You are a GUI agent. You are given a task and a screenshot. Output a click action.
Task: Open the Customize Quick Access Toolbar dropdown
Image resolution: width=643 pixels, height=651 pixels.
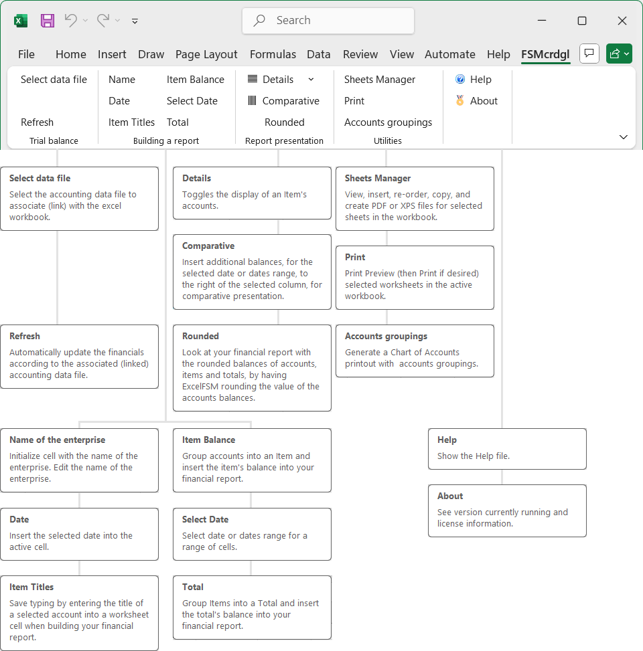click(x=135, y=21)
